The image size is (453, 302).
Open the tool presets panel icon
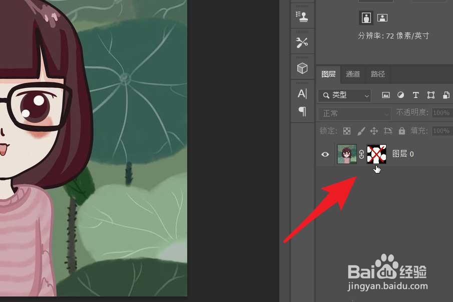click(302, 42)
